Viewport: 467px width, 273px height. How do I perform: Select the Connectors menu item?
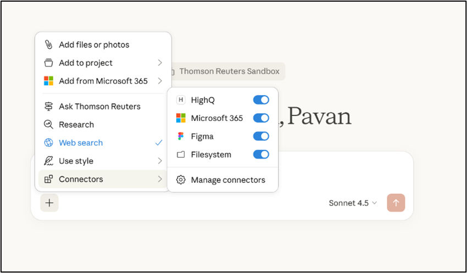click(x=81, y=179)
